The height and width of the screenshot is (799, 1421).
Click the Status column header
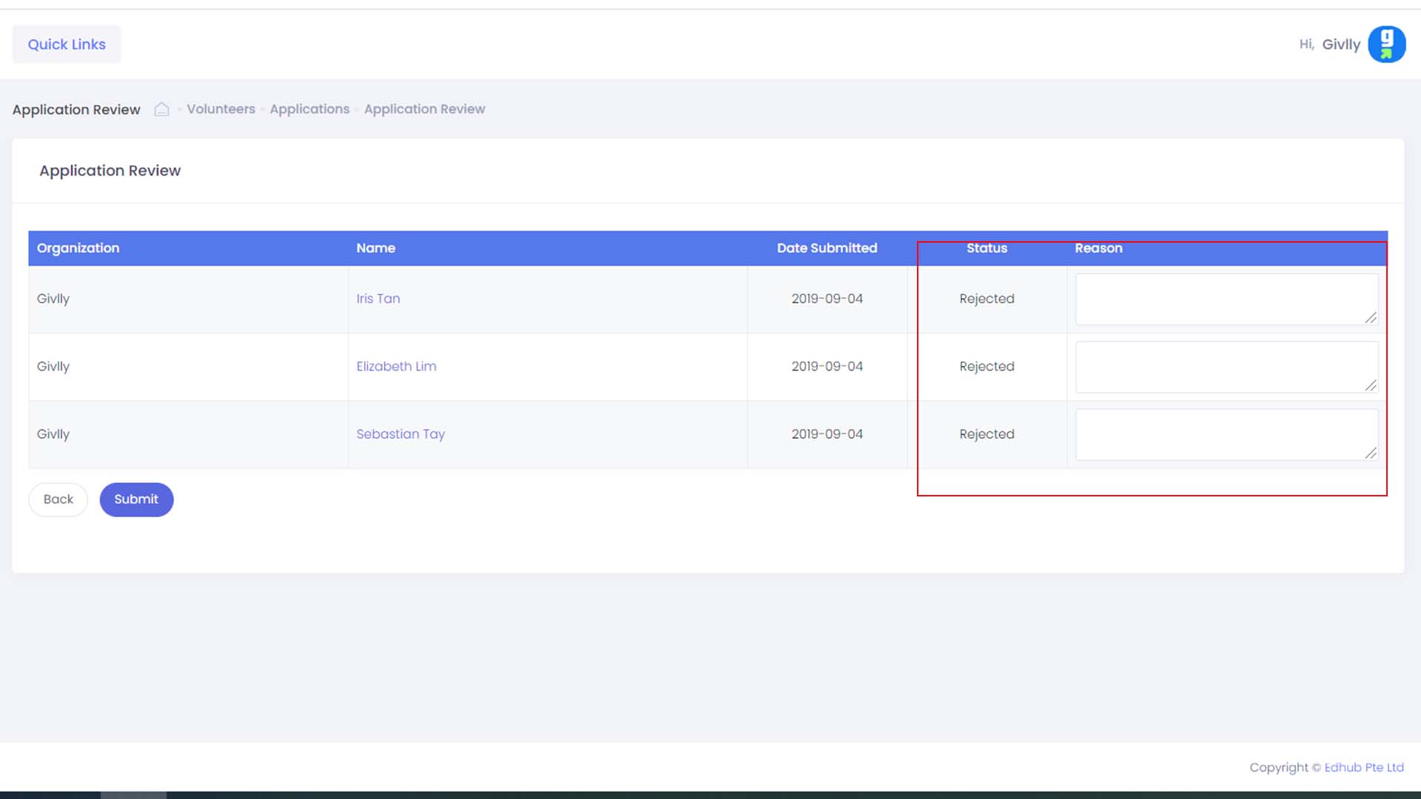pyautogui.click(x=986, y=249)
